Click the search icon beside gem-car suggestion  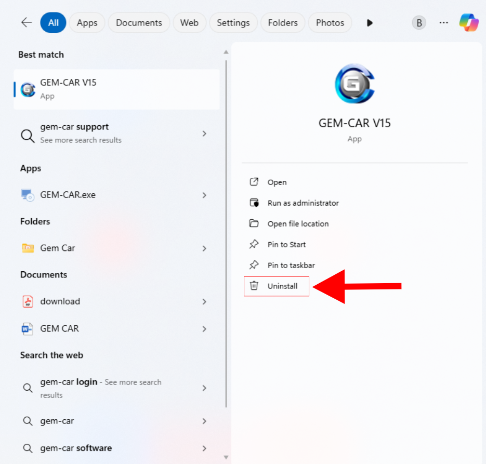click(x=28, y=421)
